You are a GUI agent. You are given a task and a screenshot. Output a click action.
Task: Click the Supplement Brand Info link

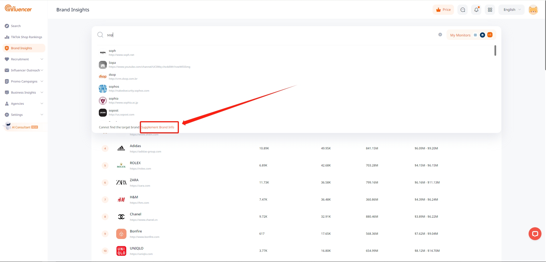[158, 127]
